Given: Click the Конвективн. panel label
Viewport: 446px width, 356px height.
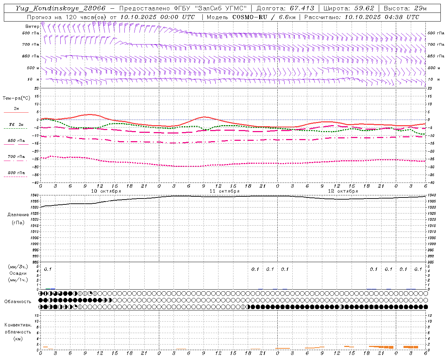Looking at the screenshot, I should [x=18, y=325].
